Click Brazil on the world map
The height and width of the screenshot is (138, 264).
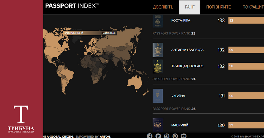tap(68, 74)
